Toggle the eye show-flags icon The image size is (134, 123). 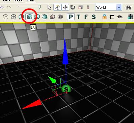(x=120, y=17)
